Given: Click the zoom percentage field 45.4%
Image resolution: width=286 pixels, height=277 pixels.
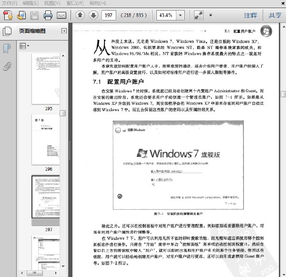Looking at the screenshot, I should (166, 15).
